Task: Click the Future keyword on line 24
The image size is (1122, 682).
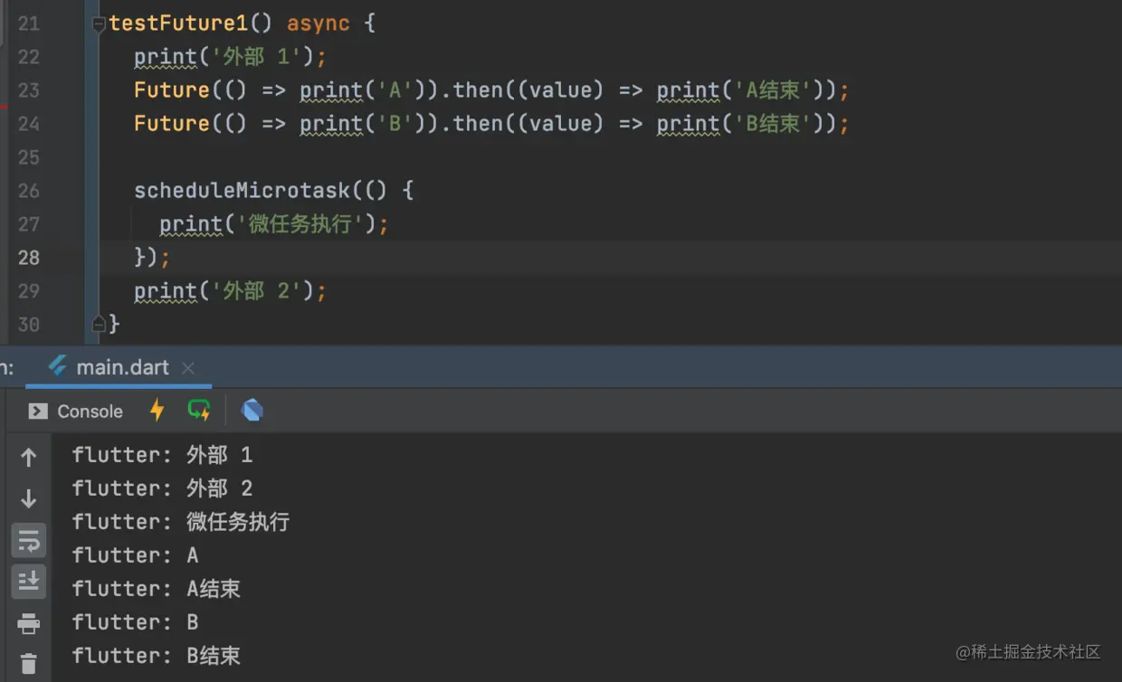Action: (x=172, y=123)
